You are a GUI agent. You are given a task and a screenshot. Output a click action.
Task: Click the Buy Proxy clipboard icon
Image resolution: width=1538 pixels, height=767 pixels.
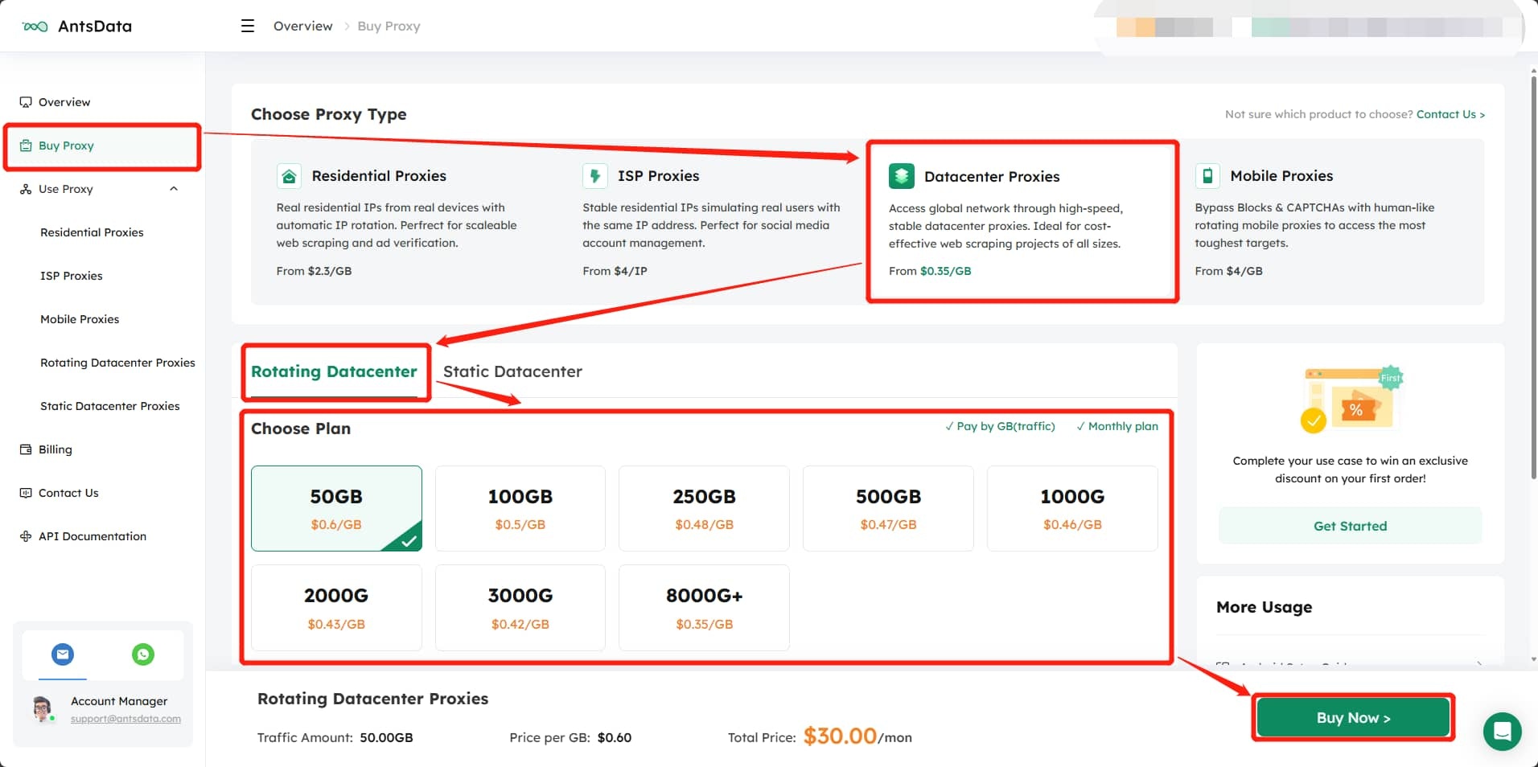click(x=26, y=146)
